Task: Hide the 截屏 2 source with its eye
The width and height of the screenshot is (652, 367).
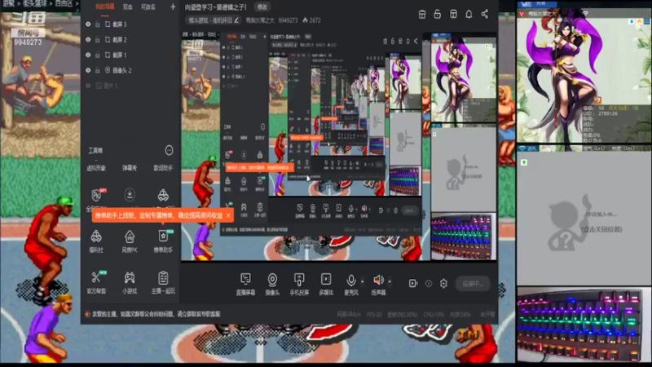Action: pyautogui.click(x=88, y=39)
